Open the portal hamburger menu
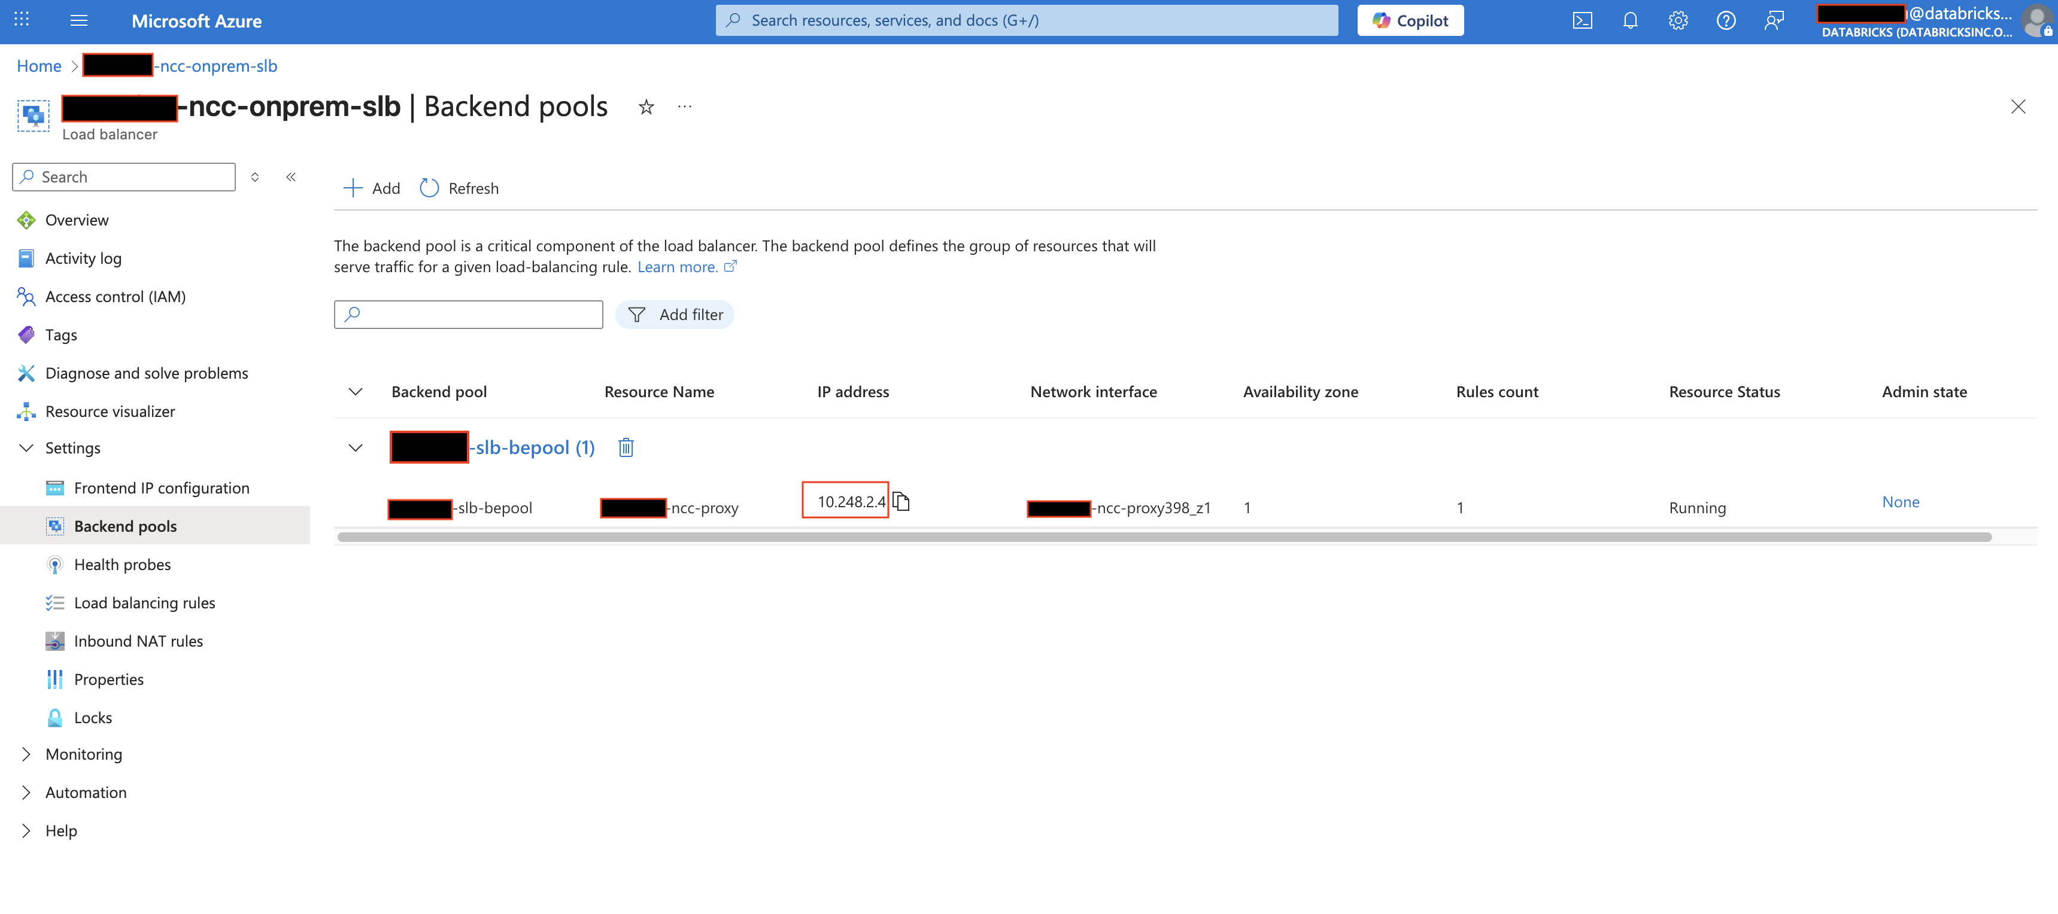The height and width of the screenshot is (914, 2058). (78, 20)
